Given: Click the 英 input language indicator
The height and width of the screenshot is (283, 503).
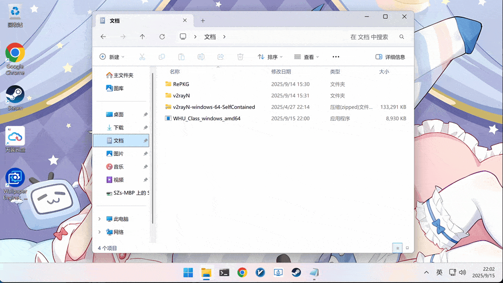Looking at the screenshot, I should pyautogui.click(x=439, y=273).
